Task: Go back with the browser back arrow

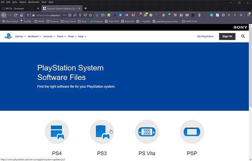Action: (4, 15)
